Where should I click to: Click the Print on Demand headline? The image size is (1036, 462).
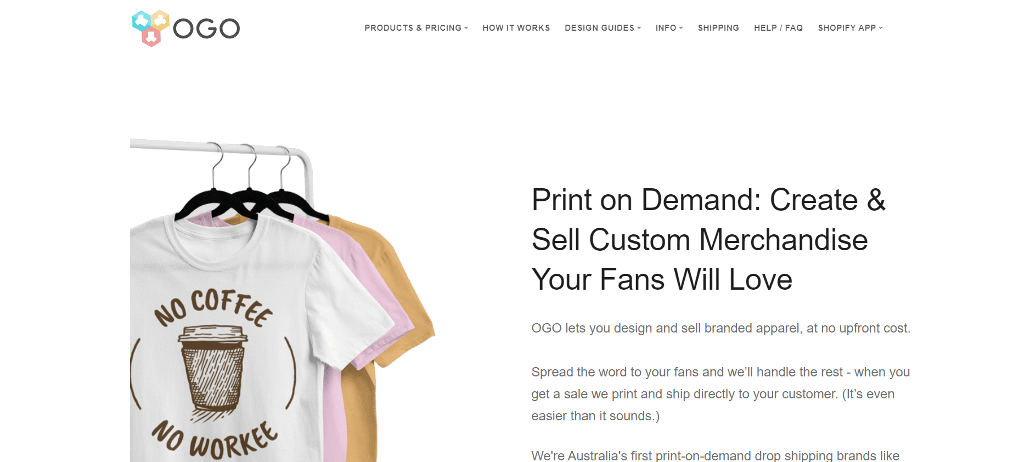pyautogui.click(x=708, y=239)
